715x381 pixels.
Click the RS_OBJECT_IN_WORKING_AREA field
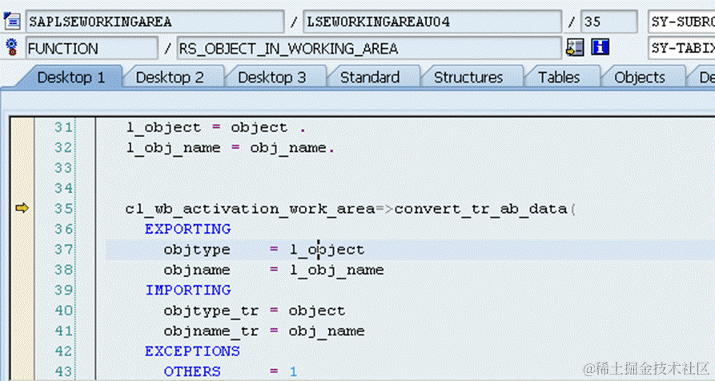tap(369, 48)
